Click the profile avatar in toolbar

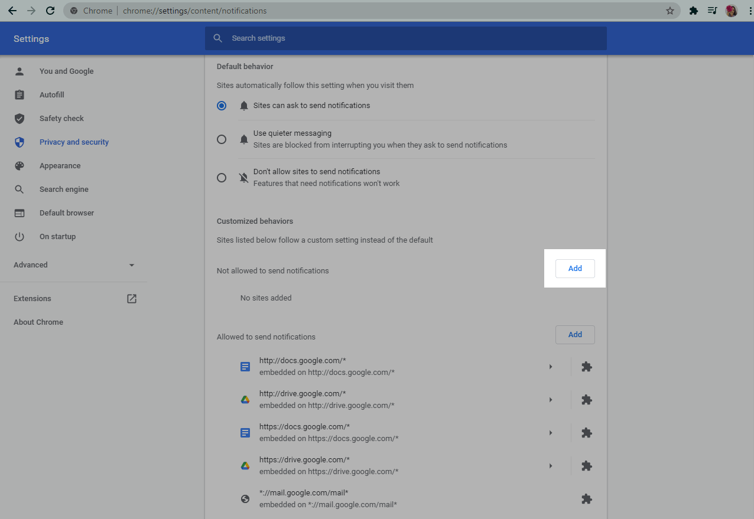(732, 11)
